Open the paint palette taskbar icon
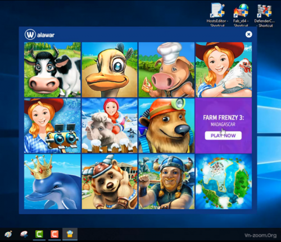 8,234
